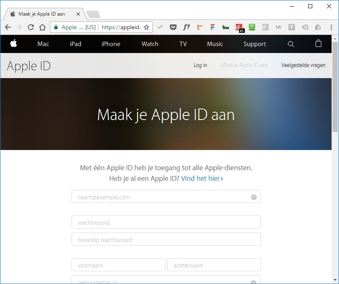Viewport: 339px width, 284px height.
Task: Select the iPhone navigation item
Action: [111, 44]
